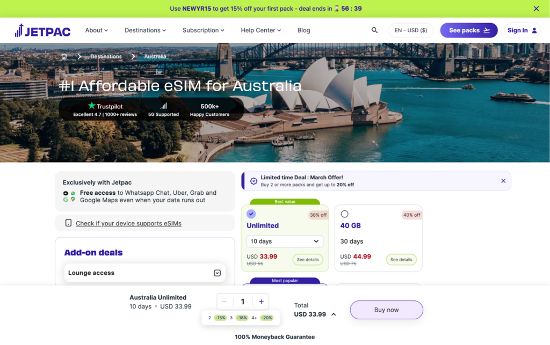
Task: Click the Buy now button
Action: (x=386, y=310)
